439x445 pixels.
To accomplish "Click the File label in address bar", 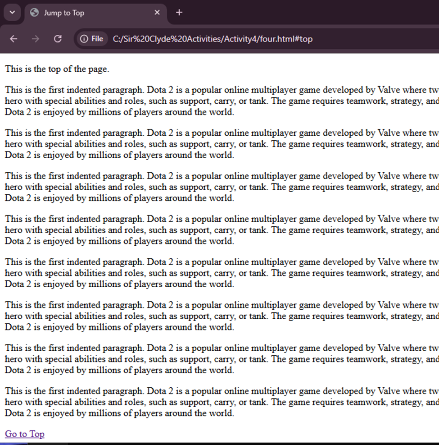I will pos(97,39).
